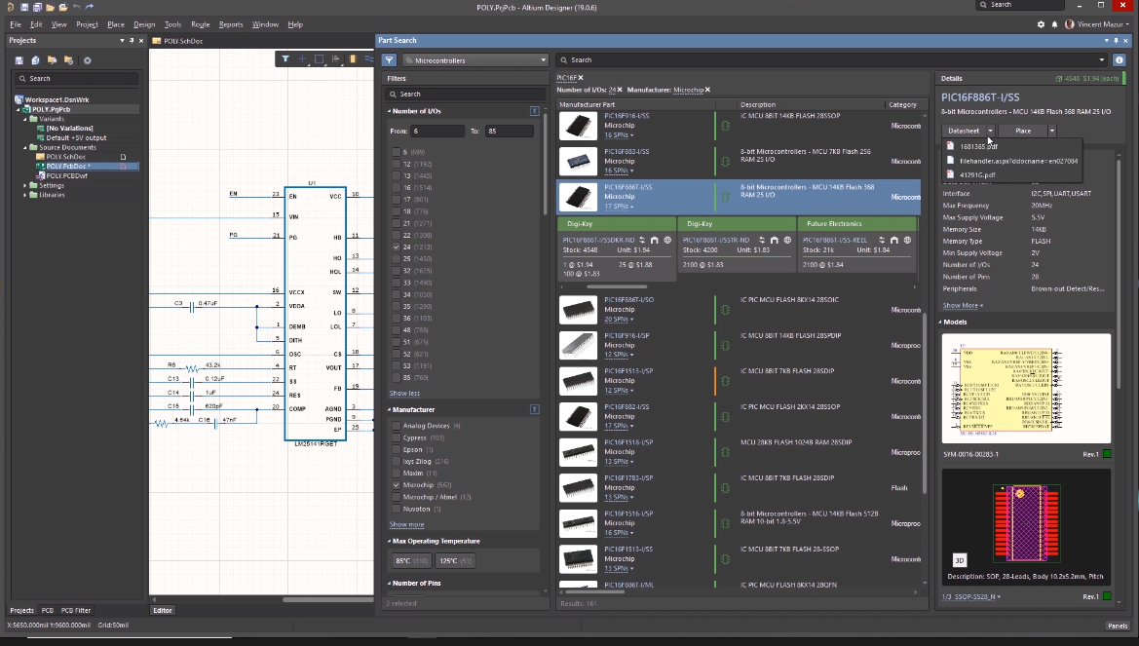Open the Projects panel settings gear

[87, 60]
